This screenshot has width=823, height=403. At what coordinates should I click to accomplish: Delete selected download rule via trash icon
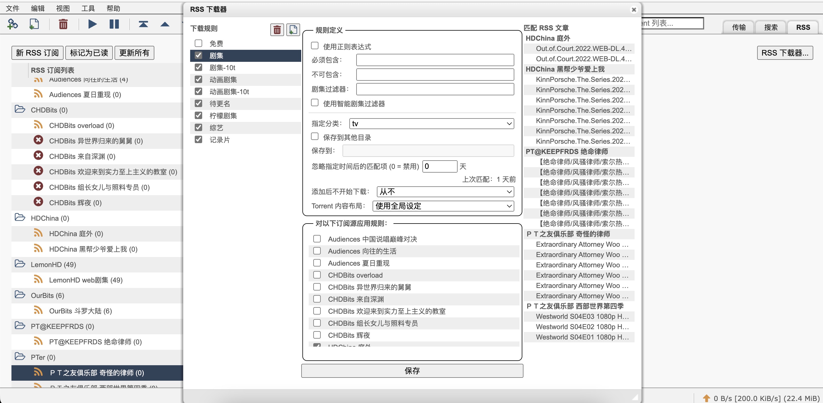click(277, 30)
